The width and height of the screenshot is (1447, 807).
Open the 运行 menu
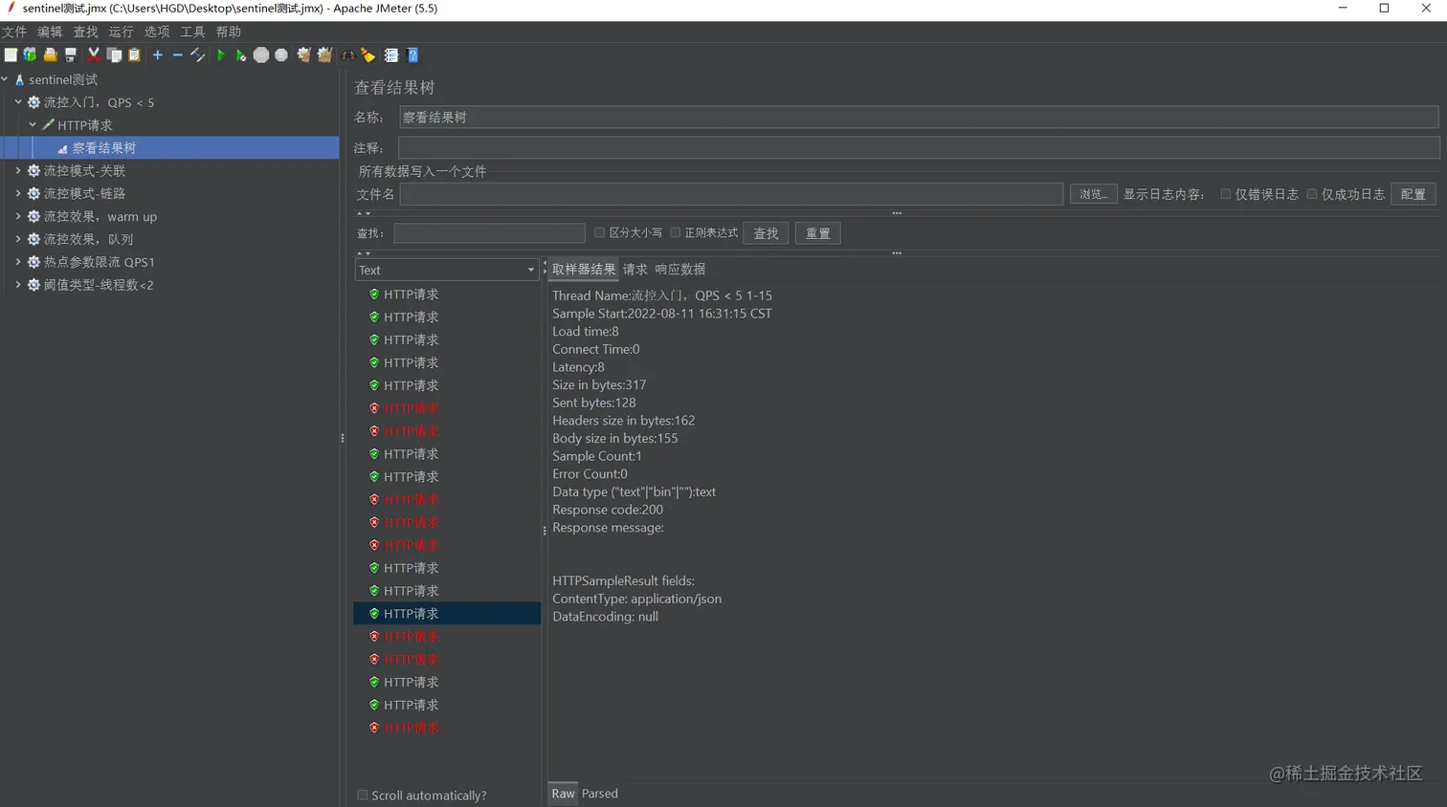[121, 32]
